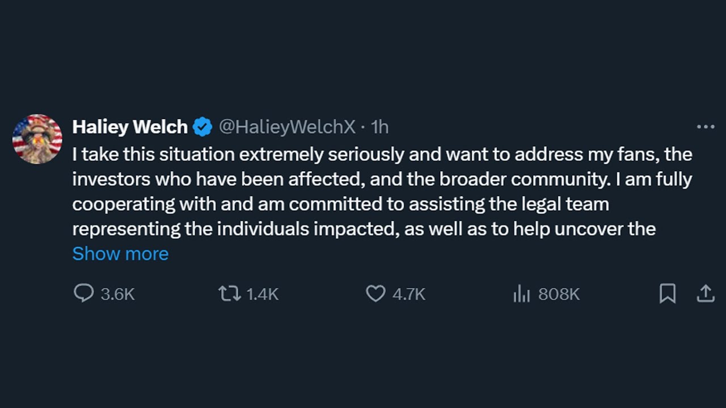
Task: Click the reply speech bubble icon
Action: 83,293
